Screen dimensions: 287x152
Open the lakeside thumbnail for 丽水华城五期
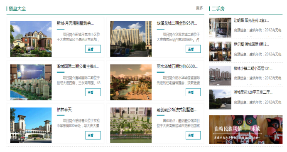tap(131, 82)
